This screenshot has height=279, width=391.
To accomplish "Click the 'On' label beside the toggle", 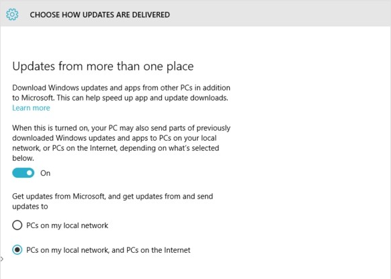I will pyautogui.click(x=46, y=173).
